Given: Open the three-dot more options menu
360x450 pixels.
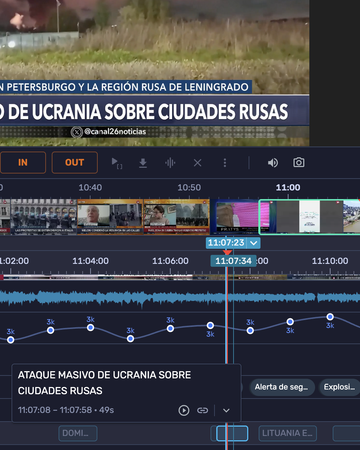Looking at the screenshot, I should click(225, 163).
